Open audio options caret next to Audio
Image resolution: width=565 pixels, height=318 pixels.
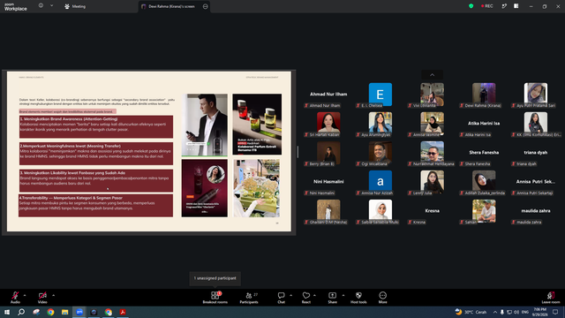tap(25, 295)
